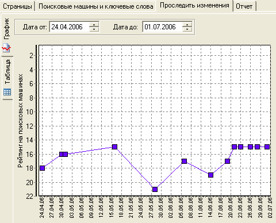Open the Отчет tab
This screenshot has width=276, height=223.
(244, 6)
